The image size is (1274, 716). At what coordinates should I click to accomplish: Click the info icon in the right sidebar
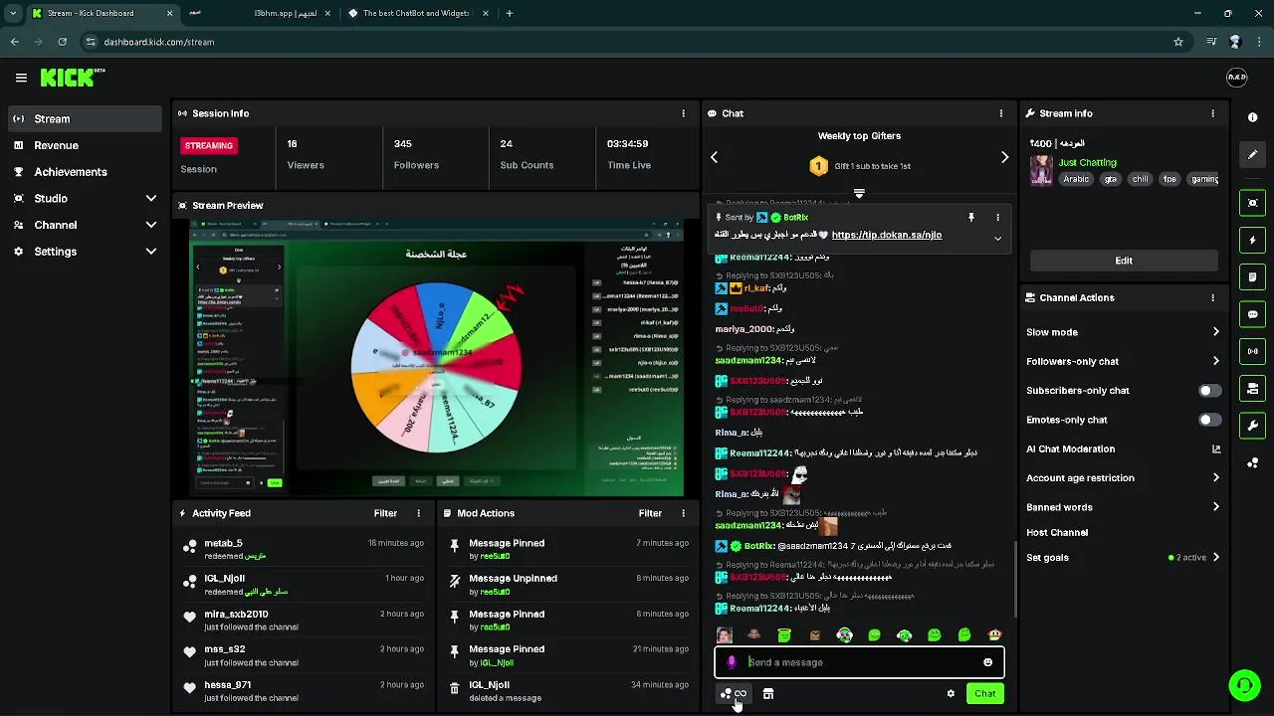coord(1252,117)
